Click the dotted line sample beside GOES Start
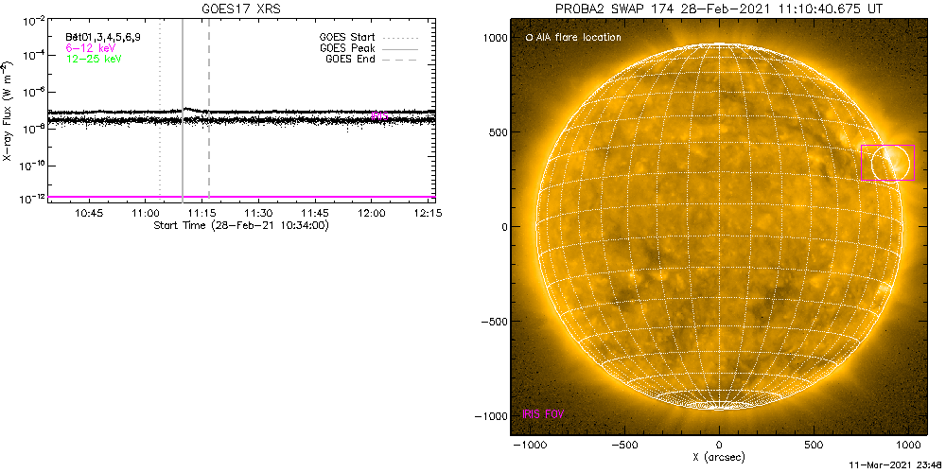The width and height of the screenshot is (946, 473). pos(400,38)
